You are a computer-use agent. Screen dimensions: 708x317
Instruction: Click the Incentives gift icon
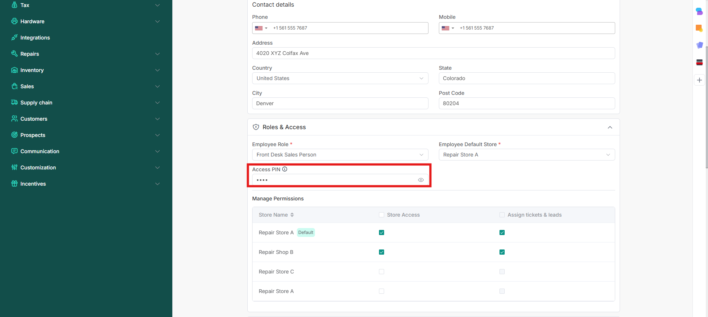(14, 183)
